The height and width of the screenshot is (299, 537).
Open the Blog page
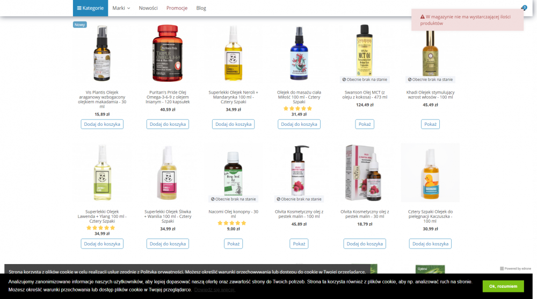coord(201,8)
